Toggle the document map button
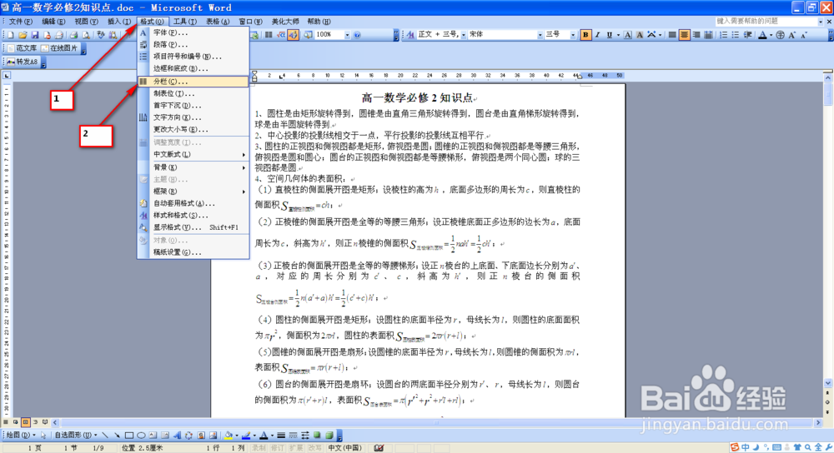 click(308, 34)
